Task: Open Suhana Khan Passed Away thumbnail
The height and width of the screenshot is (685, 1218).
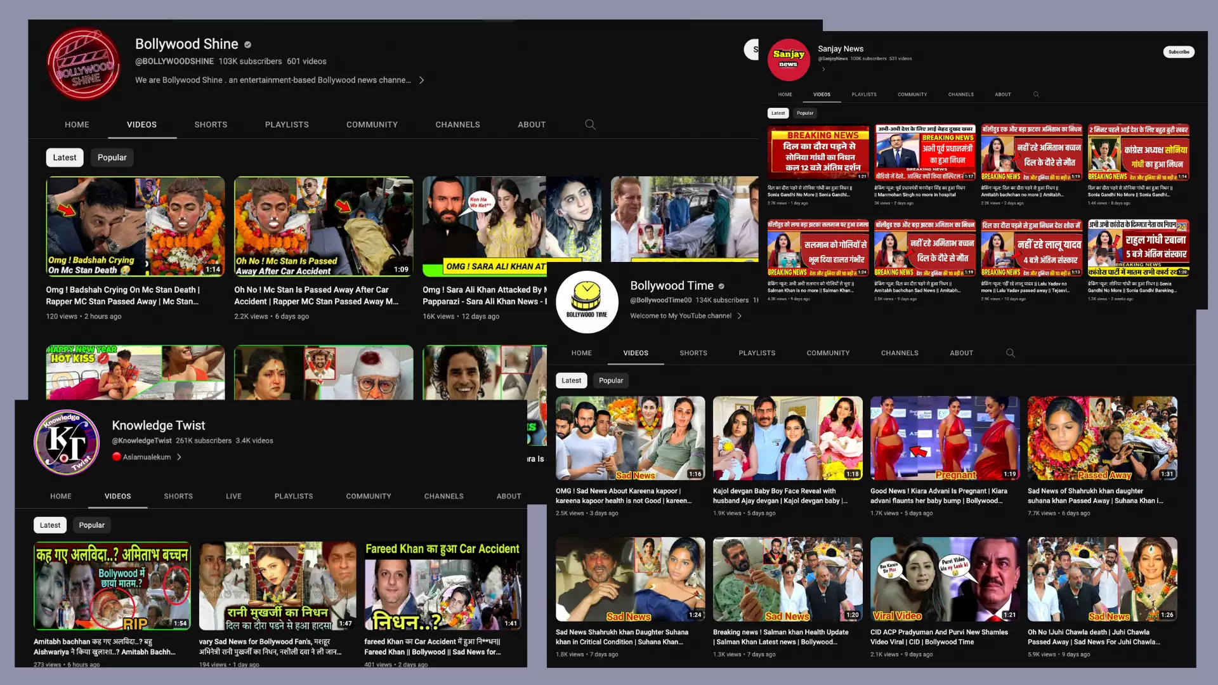Action: tap(1102, 438)
